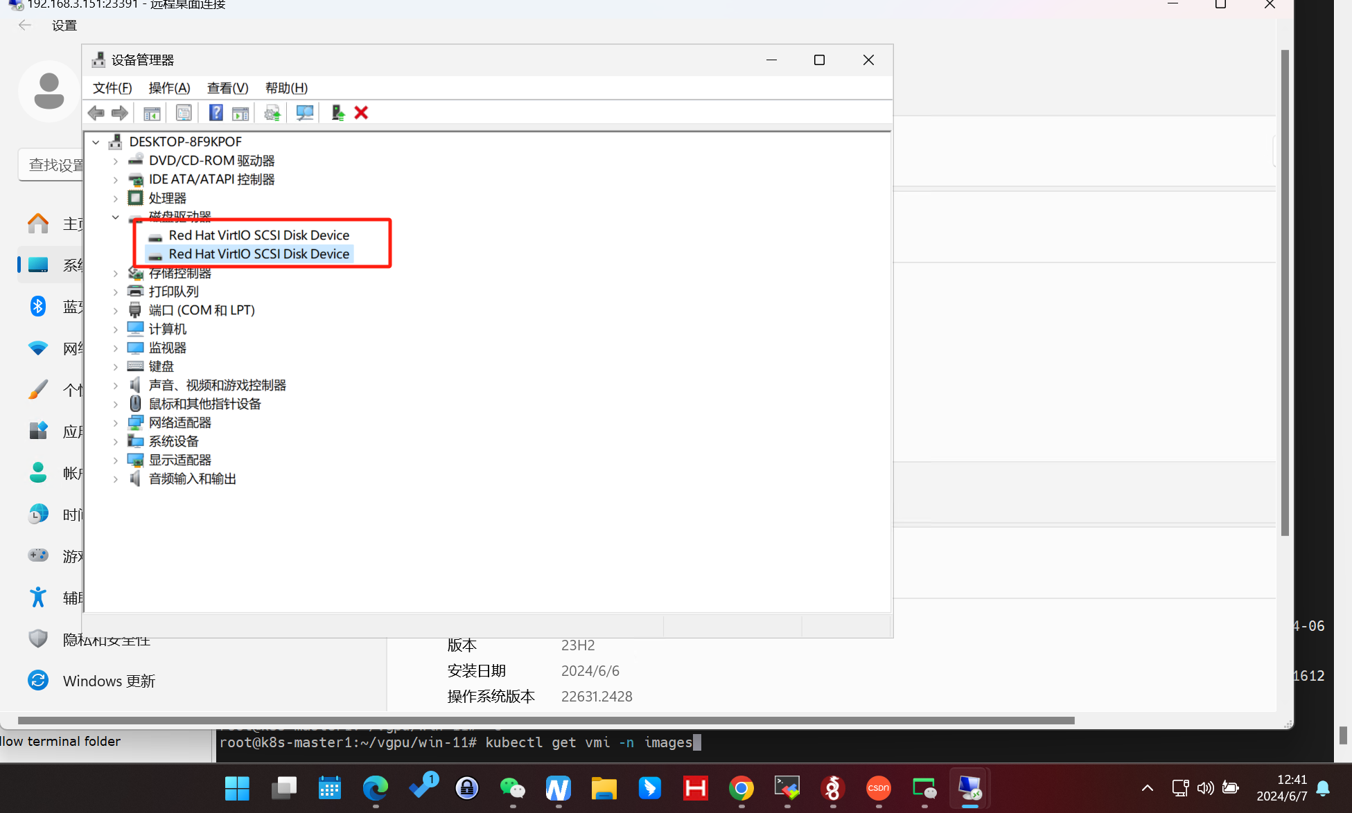Expand the 网络适配器 network adapters node
This screenshot has width=1352, height=813.
[x=116, y=422]
